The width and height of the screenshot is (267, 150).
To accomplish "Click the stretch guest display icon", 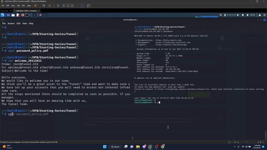I will tap(88, 5).
